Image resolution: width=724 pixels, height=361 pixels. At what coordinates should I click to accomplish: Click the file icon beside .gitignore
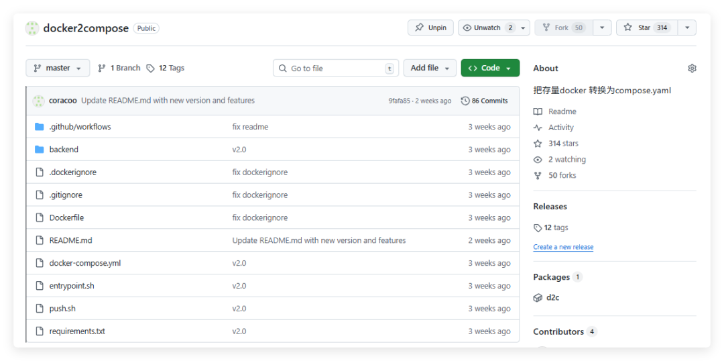40,195
